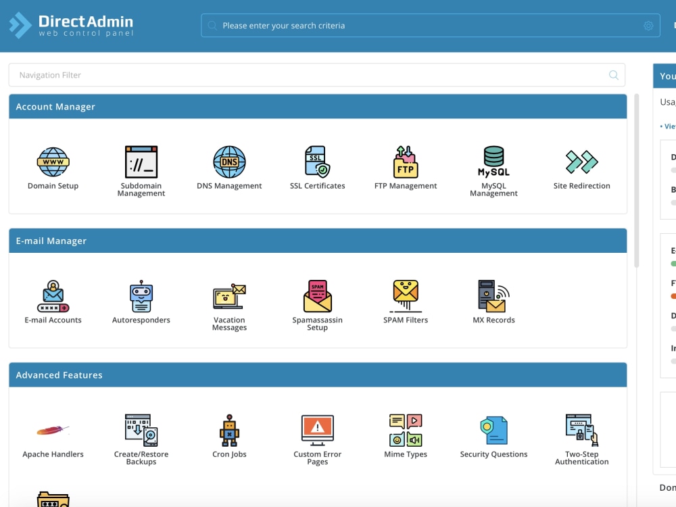Screen dimensions: 676x507
Task: Click the DirectAdmin logo
Action: pyautogui.click(x=70, y=25)
